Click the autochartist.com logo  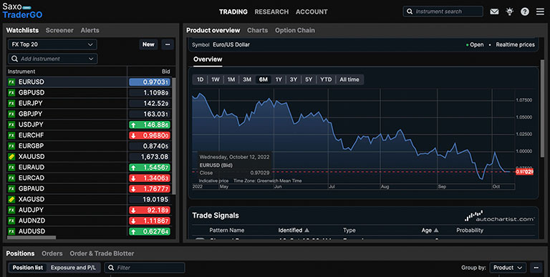coord(500,216)
